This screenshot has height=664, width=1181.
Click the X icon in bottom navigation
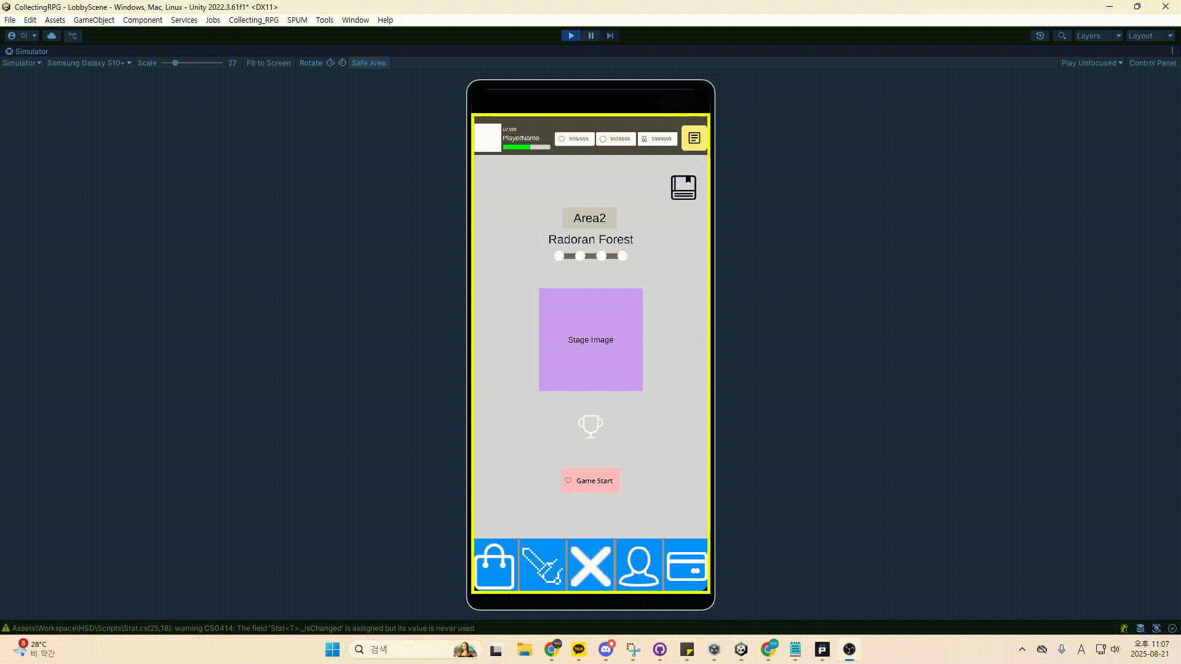tap(590, 566)
